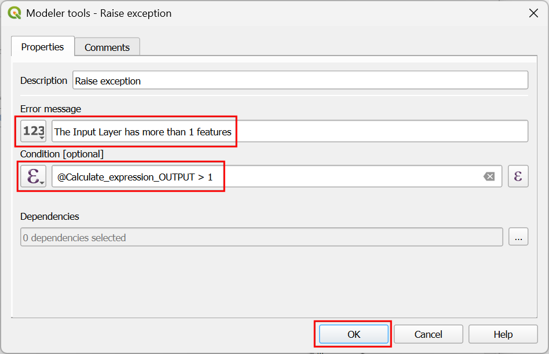Click the dependencies selected field
Viewport: 549px width, 354px height.
261,237
